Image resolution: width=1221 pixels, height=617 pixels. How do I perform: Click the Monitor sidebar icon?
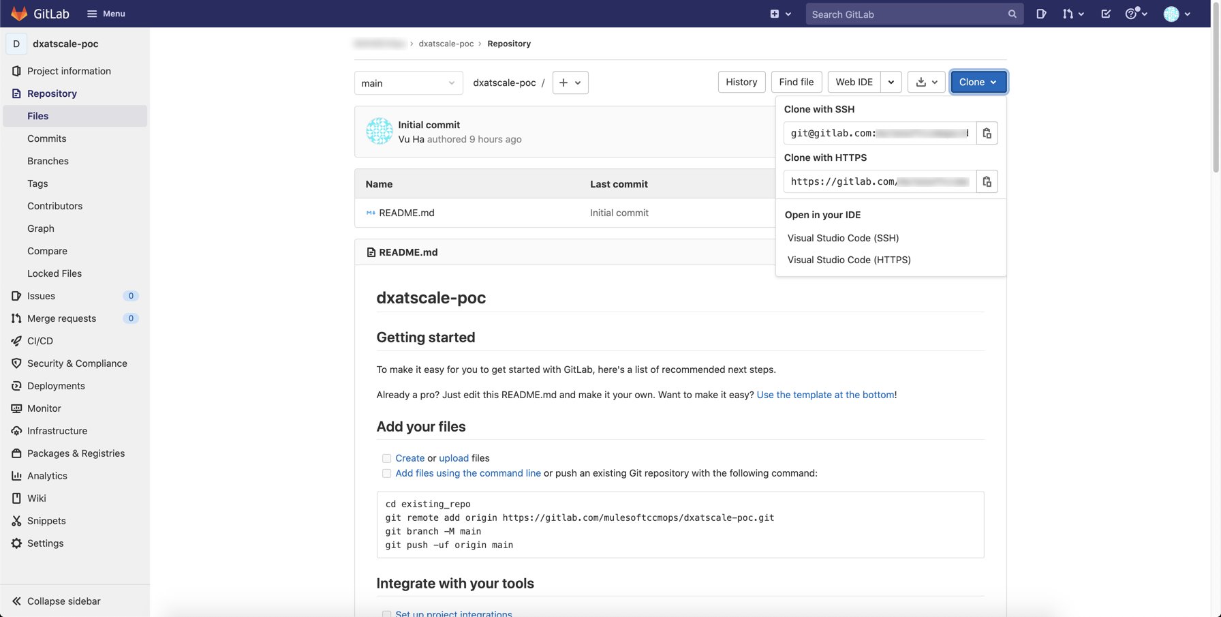[16, 408]
